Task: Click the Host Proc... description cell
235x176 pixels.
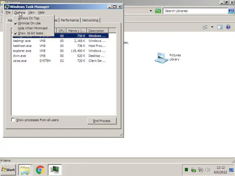Action: [97, 46]
